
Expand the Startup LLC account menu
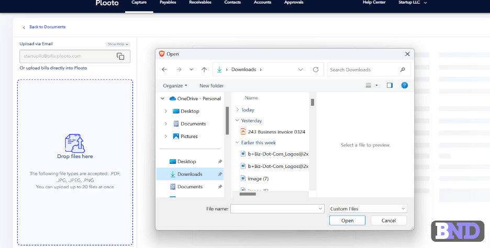pos(410,3)
